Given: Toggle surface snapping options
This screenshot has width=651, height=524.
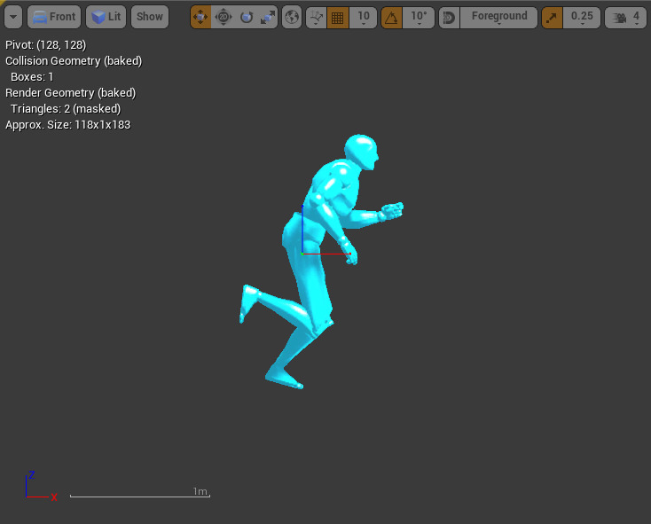Looking at the screenshot, I should (317, 17).
